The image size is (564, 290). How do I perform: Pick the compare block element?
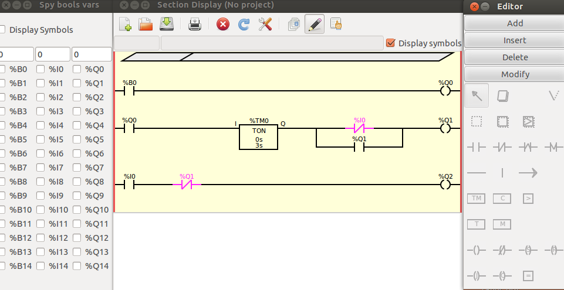pyautogui.click(x=528, y=199)
